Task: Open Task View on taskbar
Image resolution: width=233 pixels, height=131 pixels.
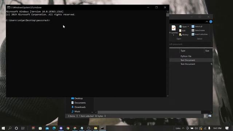Action: pos(23,128)
